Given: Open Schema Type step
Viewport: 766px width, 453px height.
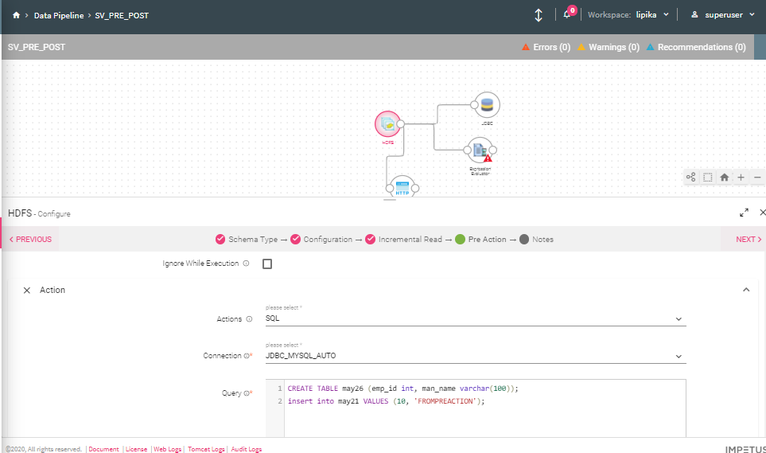Looking at the screenshot, I should point(247,239).
